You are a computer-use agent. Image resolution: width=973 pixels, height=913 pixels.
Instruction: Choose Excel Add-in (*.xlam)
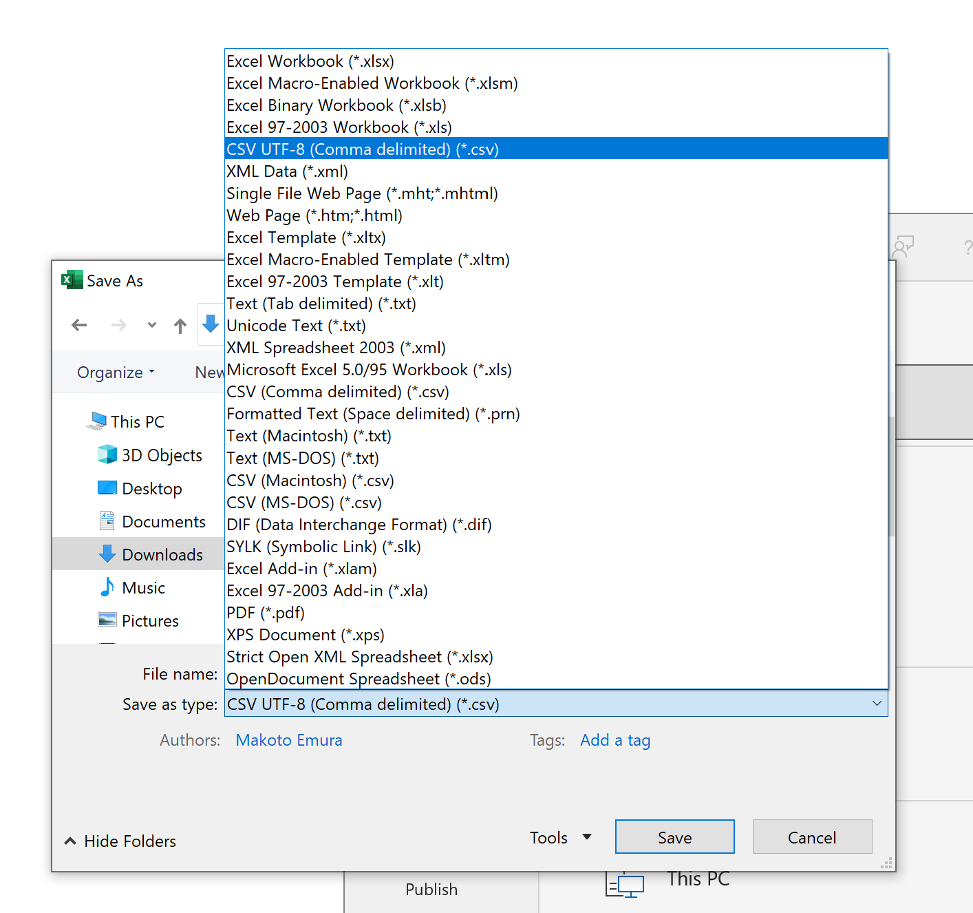click(556, 569)
